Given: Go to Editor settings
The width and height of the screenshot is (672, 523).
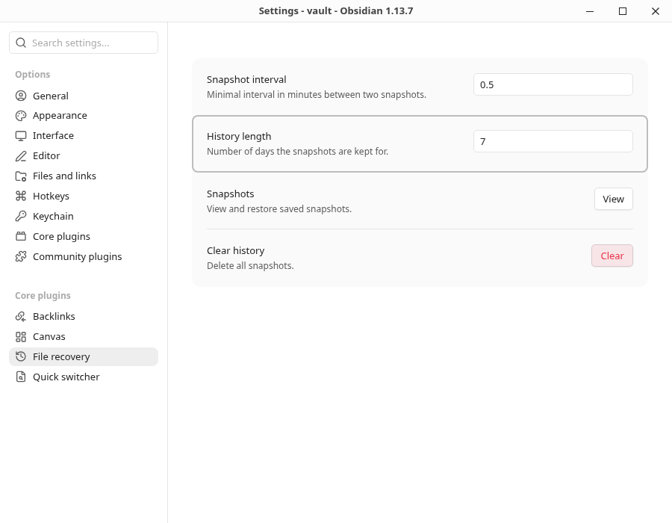Looking at the screenshot, I should click(x=84, y=156).
